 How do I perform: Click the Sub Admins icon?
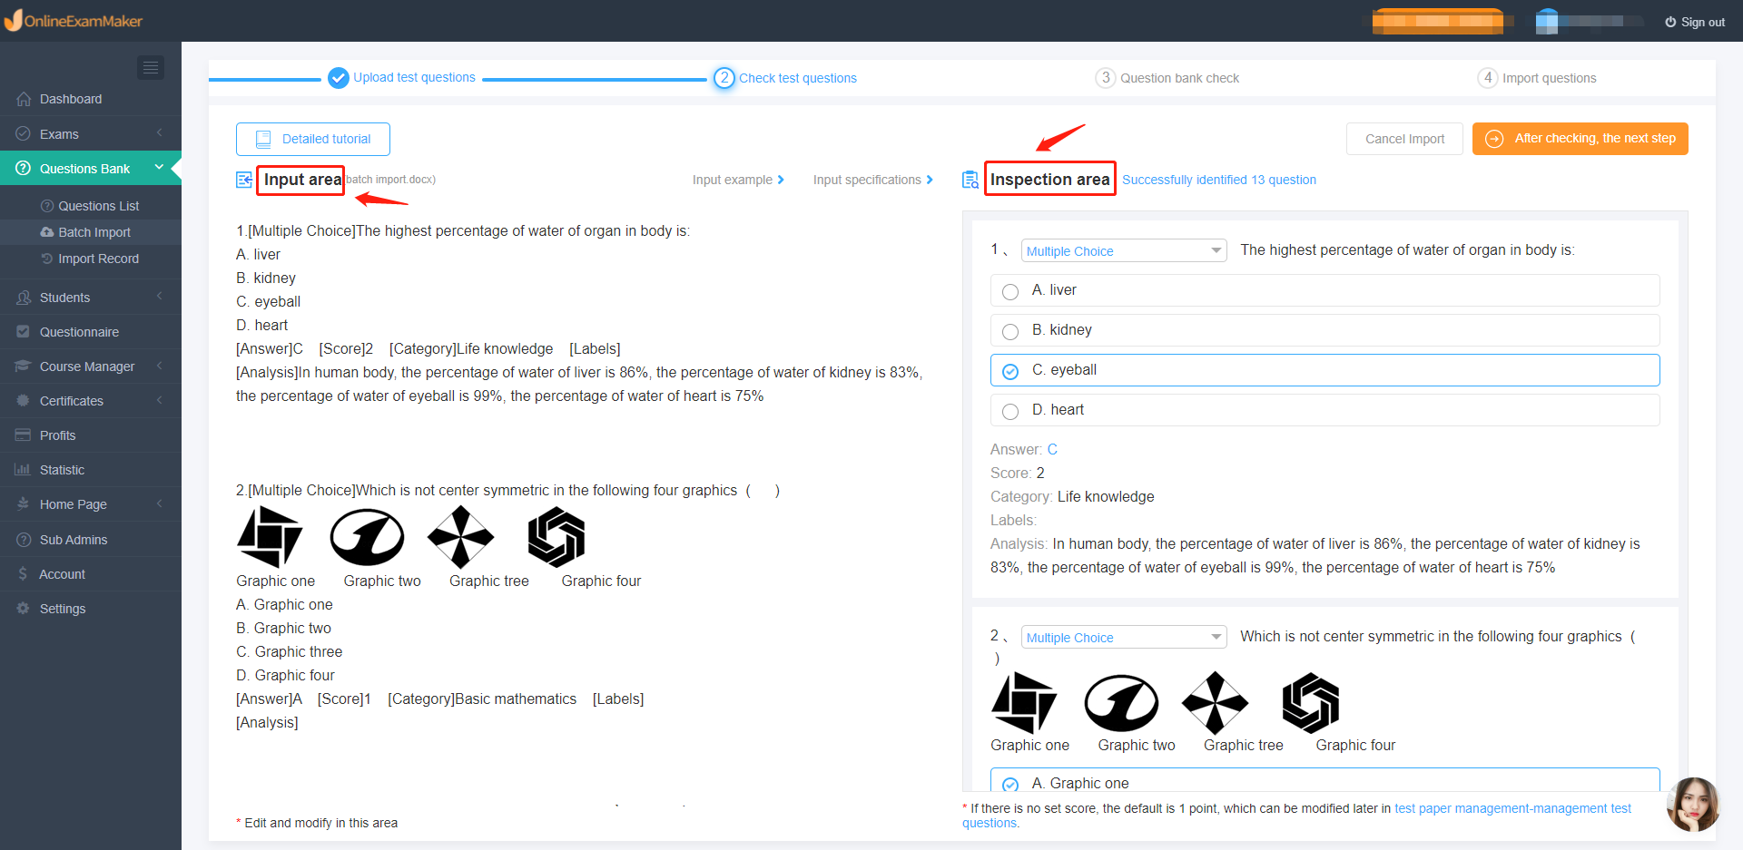[x=24, y=540]
